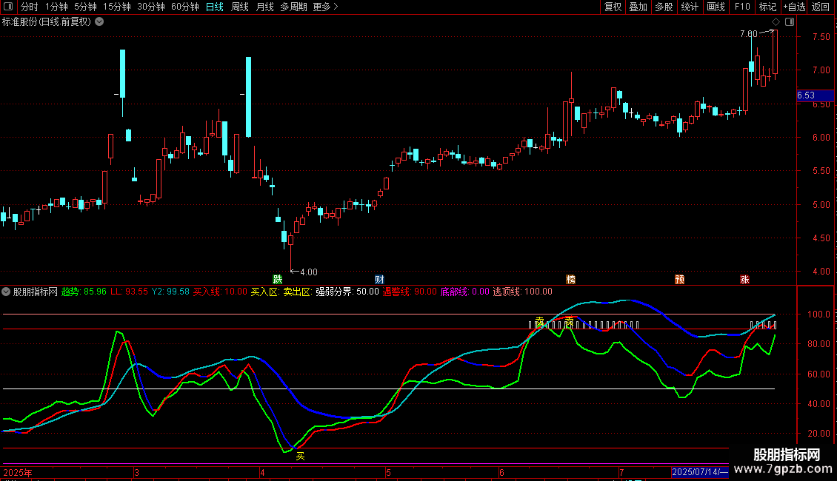Click the 趋势: 85.96 indicator value
837x481 pixels.
(84, 292)
